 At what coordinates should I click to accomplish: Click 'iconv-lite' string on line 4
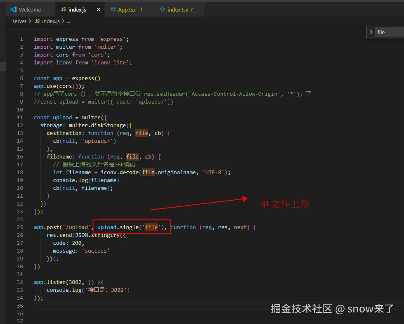tap(110, 62)
